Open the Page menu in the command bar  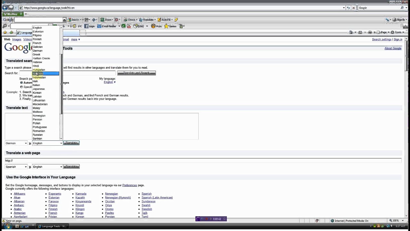click(x=384, y=32)
